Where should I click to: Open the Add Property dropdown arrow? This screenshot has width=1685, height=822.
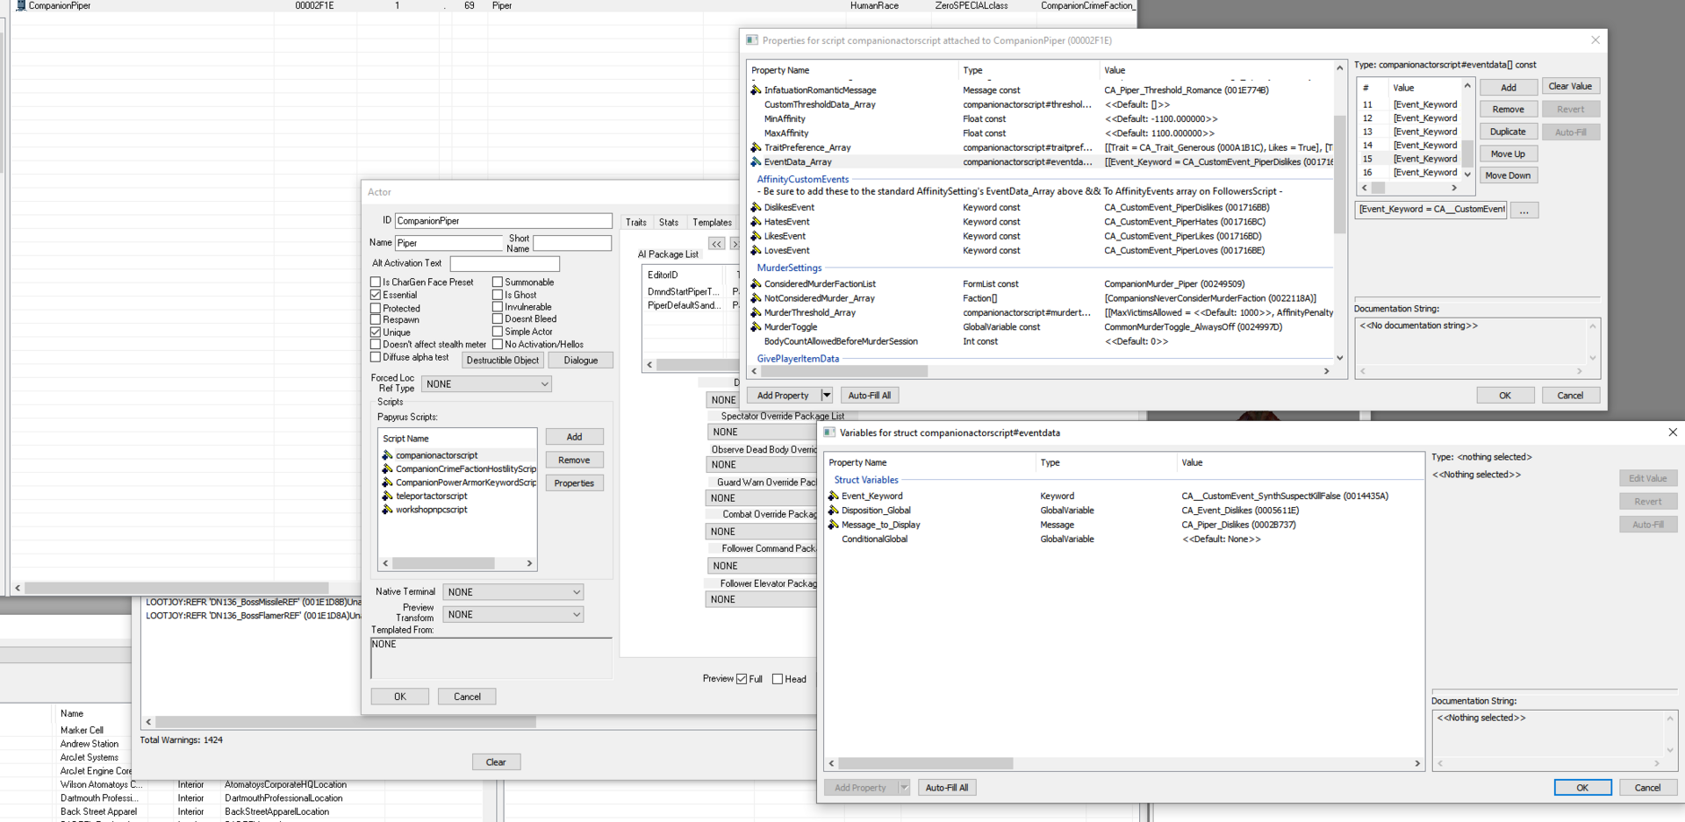pyautogui.click(x=826, y=396)
